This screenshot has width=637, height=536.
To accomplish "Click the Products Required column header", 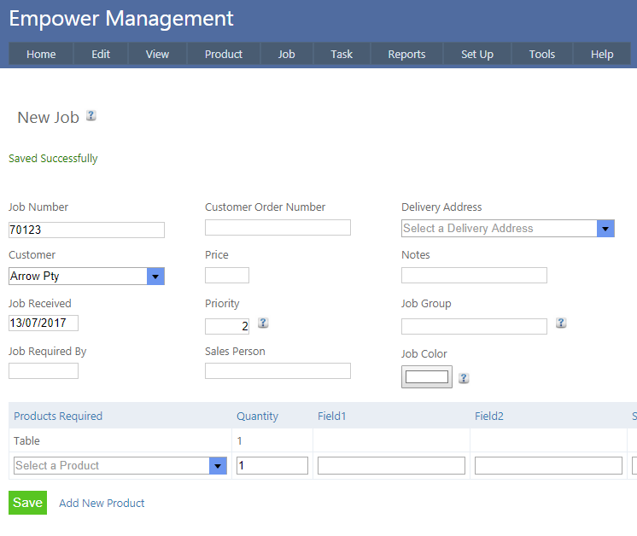I will (58, 417).
